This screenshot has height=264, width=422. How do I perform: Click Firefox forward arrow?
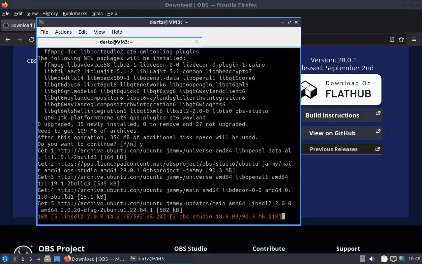tap(20, 39)
